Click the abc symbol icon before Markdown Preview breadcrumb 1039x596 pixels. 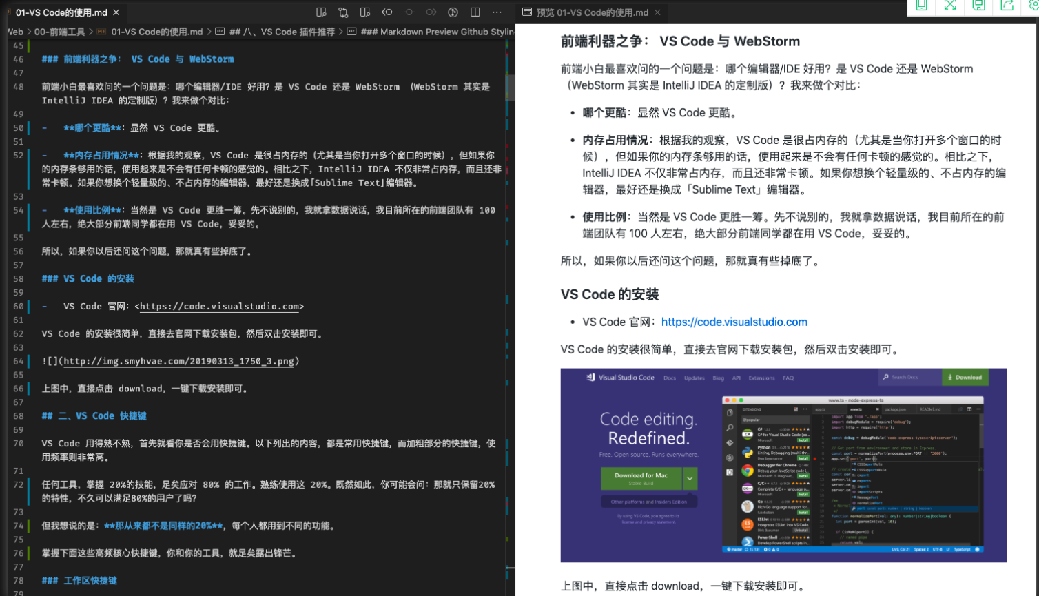352,32
